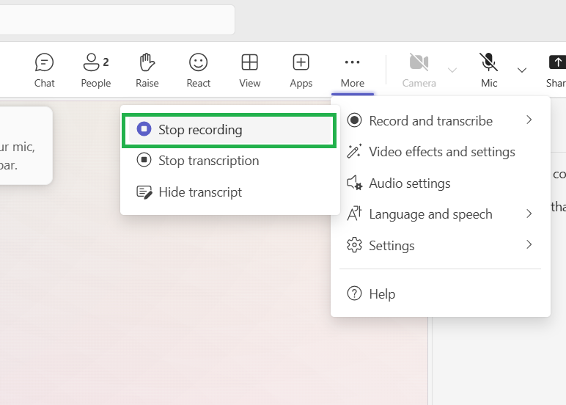The height and width of the screenshot is (405, 566).
Task: Click the More options button
Action: [352, 70]
